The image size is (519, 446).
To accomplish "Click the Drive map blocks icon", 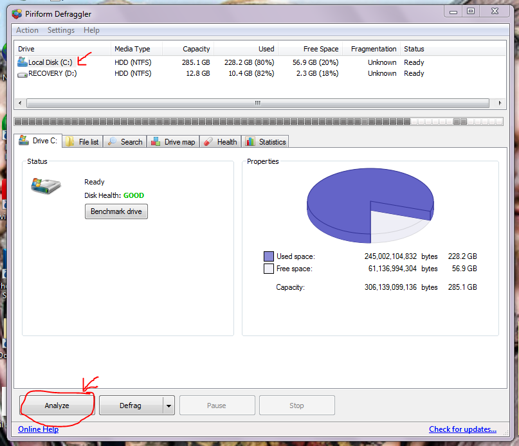I will [156, 141].
